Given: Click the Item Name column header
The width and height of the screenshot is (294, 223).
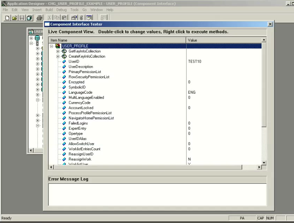Looking at the screenshot, I should tap(117, 40).
